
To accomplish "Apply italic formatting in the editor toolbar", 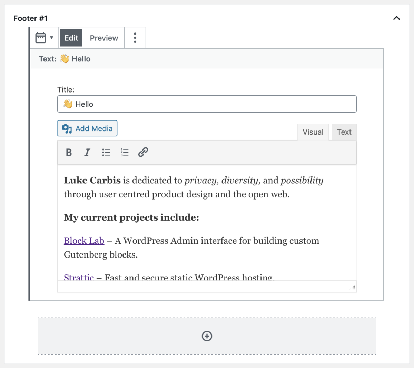I will (87, 152).
